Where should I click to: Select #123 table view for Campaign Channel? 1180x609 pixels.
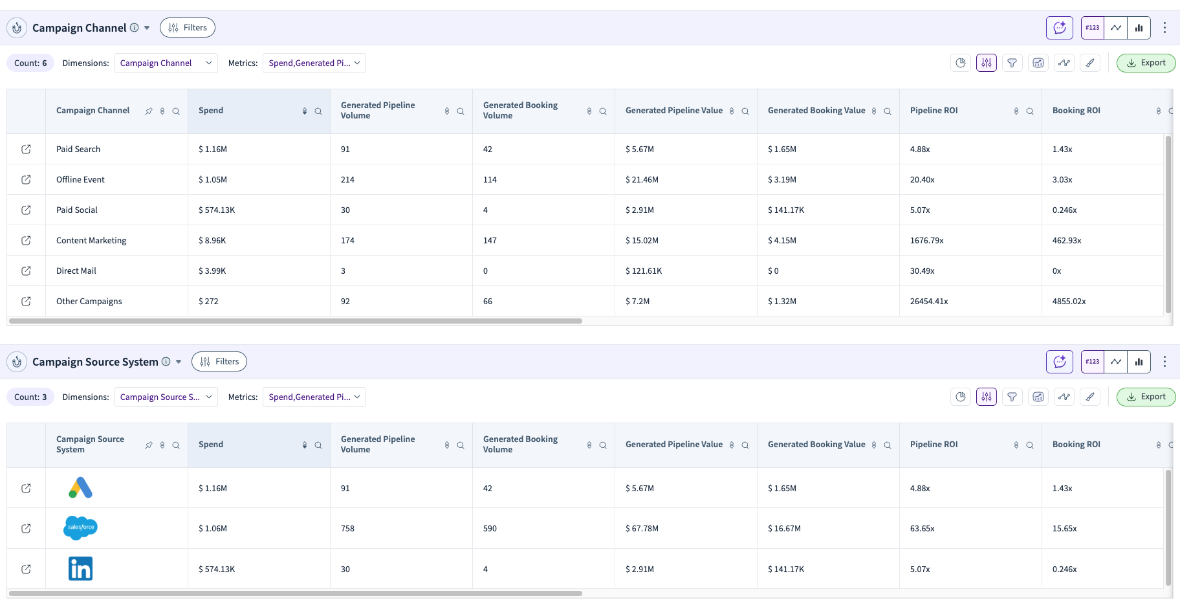(1093, 28)
